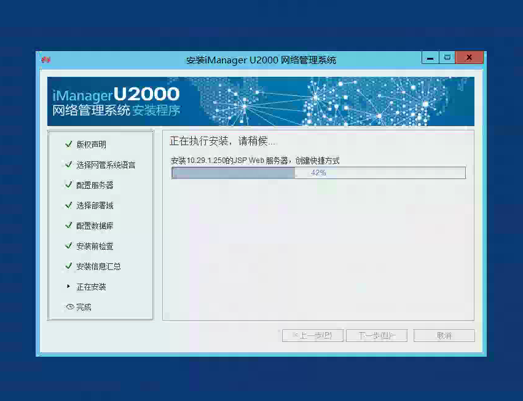
Task: Toggle the 完成 step visibility marker
Action: [68, 308]
